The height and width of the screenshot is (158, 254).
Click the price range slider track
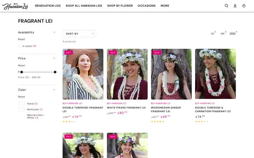click(x=38, y=72)
